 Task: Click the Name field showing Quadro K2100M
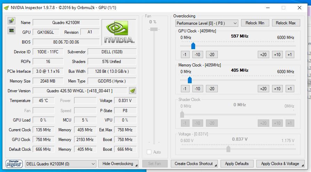point(66,22)
